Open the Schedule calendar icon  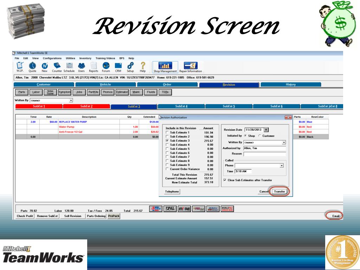69,67
